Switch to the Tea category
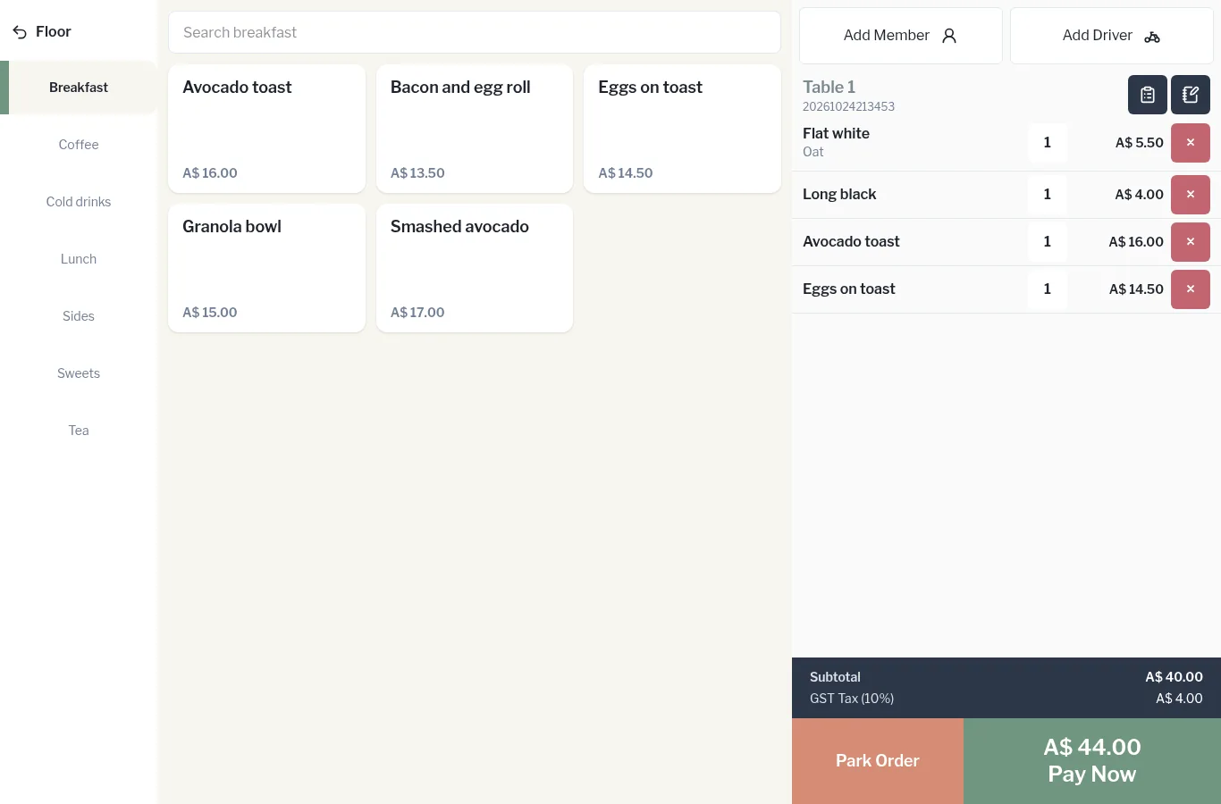 79,431
